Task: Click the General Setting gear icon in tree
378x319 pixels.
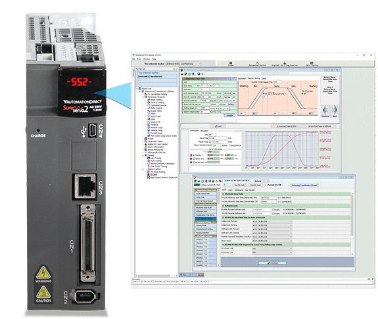Action: coord(149,103)
